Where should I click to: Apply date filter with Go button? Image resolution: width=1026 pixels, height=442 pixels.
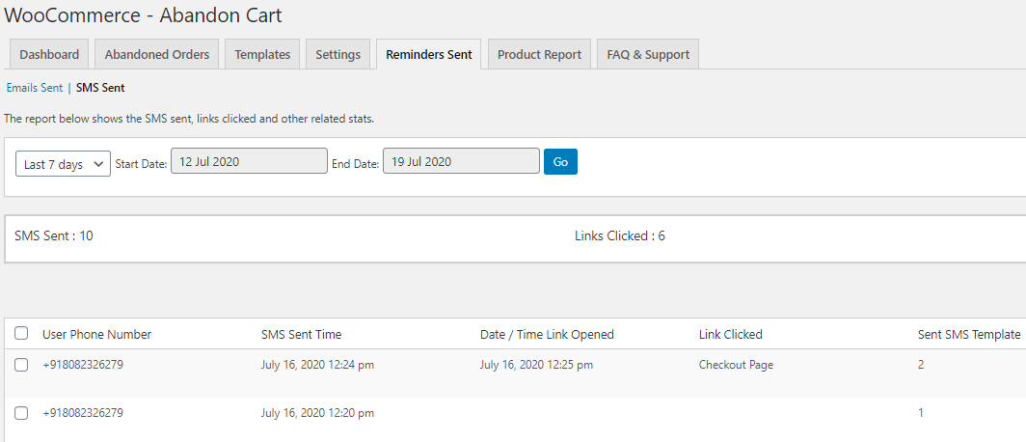561,162
